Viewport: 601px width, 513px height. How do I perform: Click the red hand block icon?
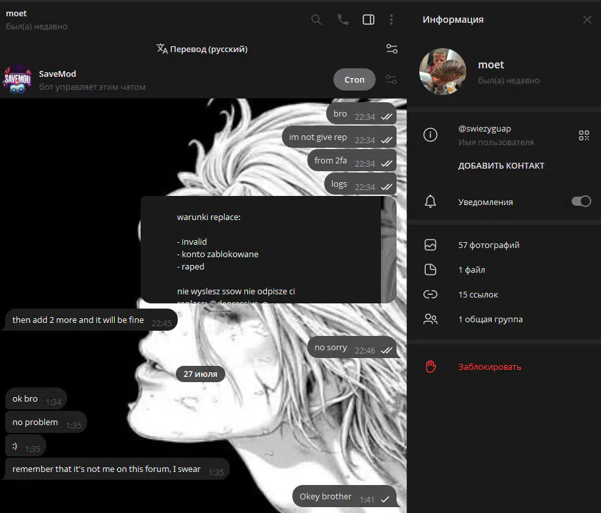[430, 367]
